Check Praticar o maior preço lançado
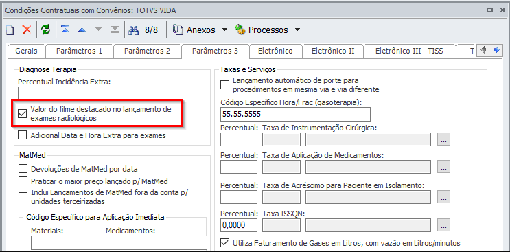This screenshot has width=510, height=252. point(23,181)
